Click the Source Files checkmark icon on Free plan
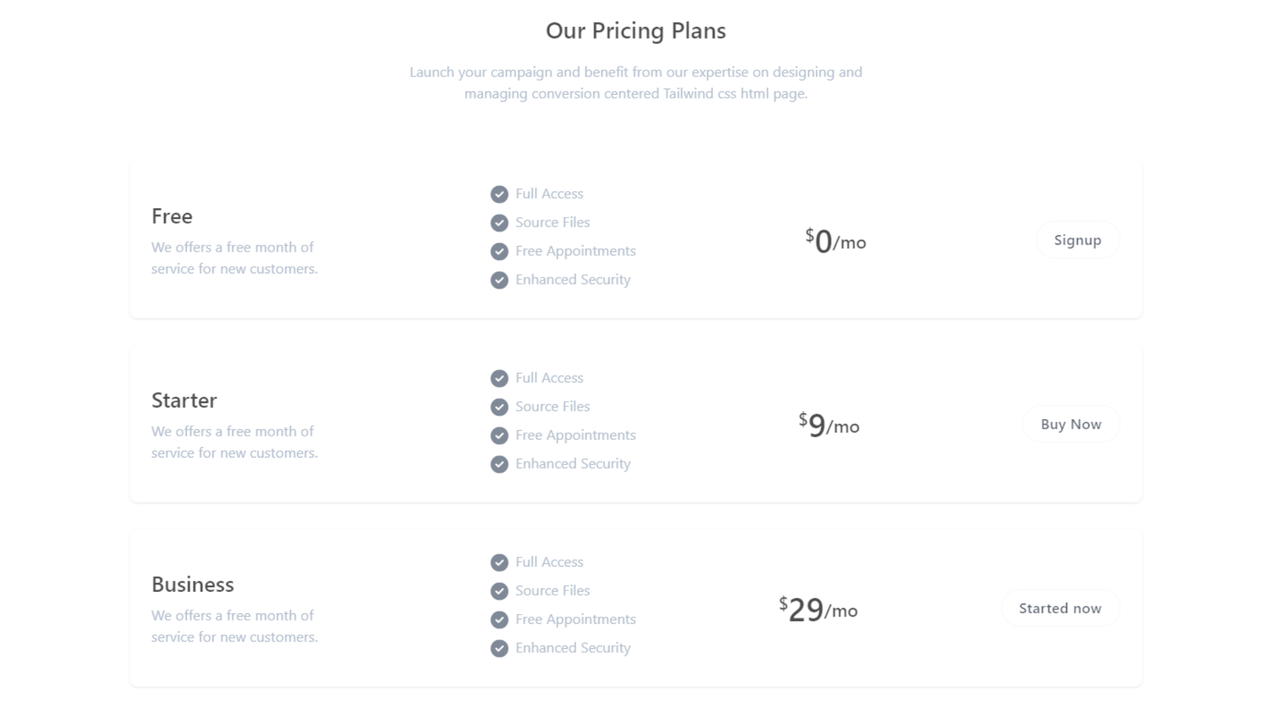The width and height of the screenshot is (1263, 710). click(x=499, y=223)
